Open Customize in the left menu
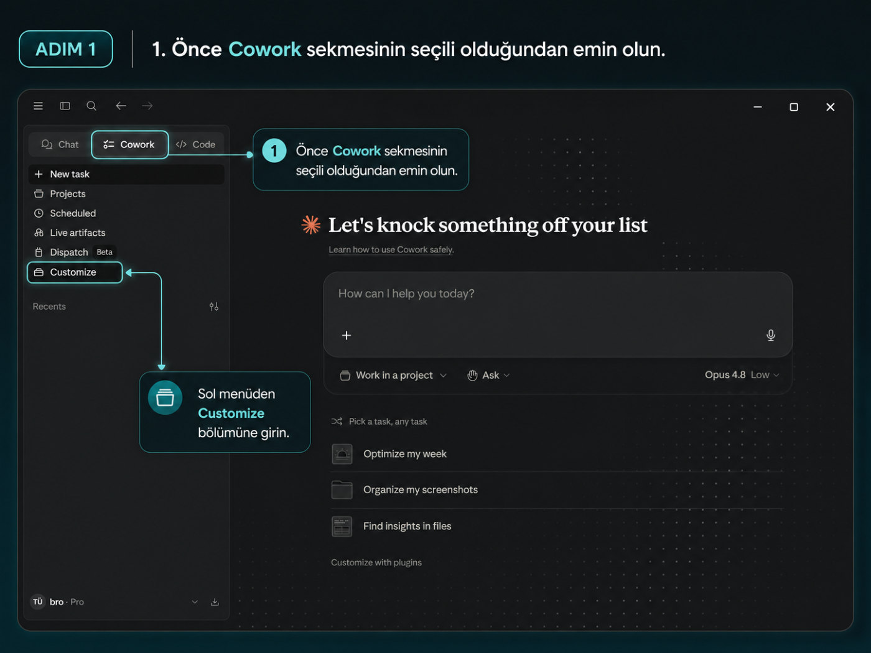871x653 pixels. click(x=75, y=272)
